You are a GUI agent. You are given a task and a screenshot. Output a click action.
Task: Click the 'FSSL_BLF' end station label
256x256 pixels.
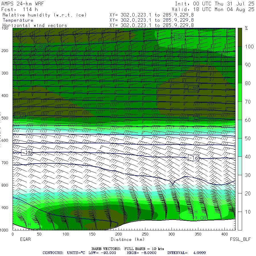[240, 239]
